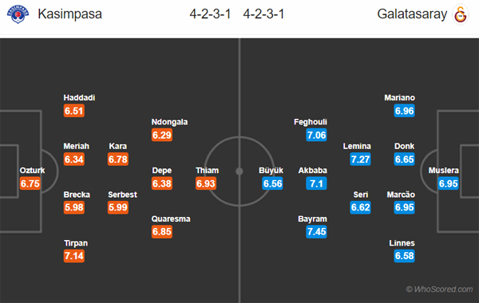Select the player name Akbaba
The image size is (479, 303).
tap(312, 171)
